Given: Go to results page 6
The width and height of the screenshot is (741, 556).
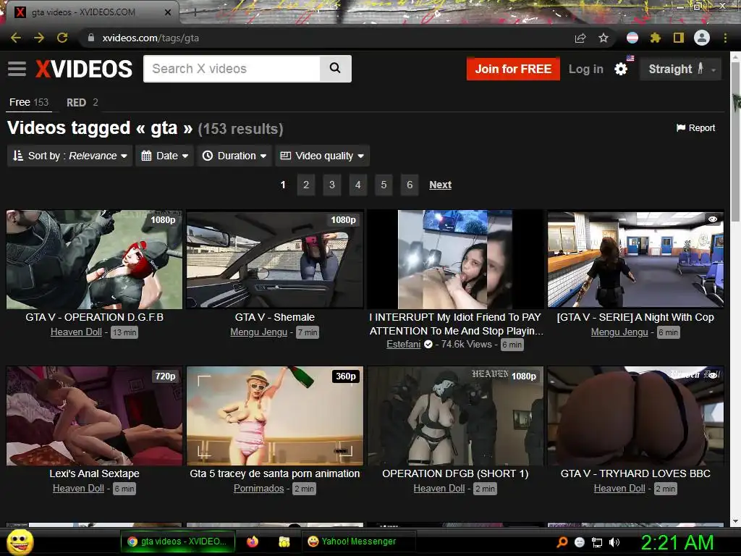Looking at the screenshot, I should coord(410,185).
